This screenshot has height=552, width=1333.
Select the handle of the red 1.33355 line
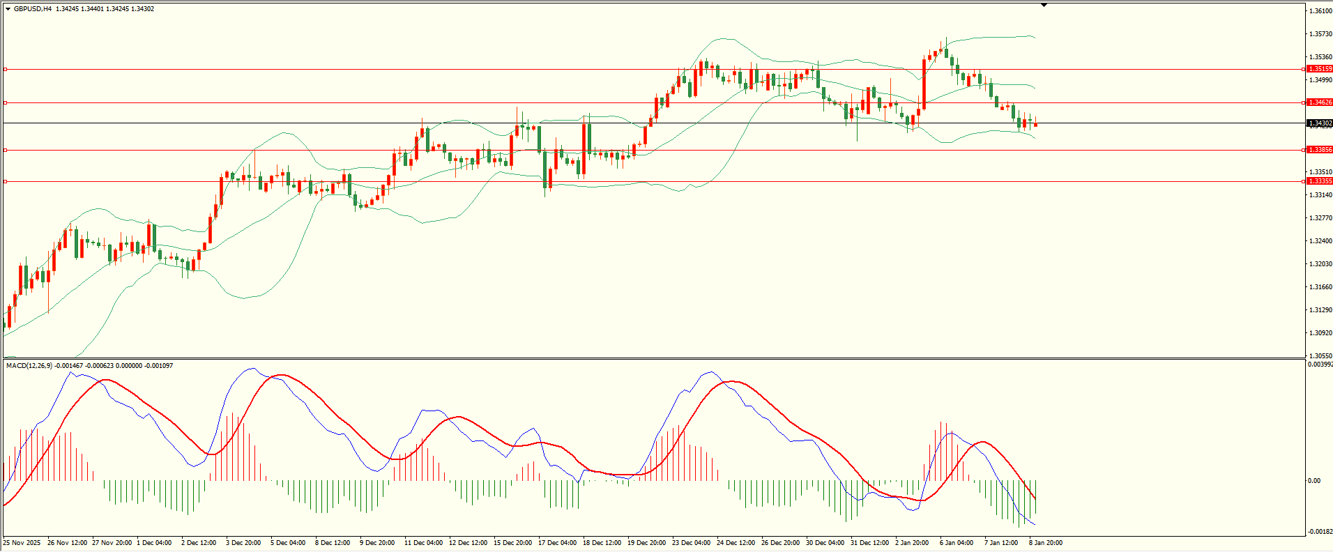6,181
